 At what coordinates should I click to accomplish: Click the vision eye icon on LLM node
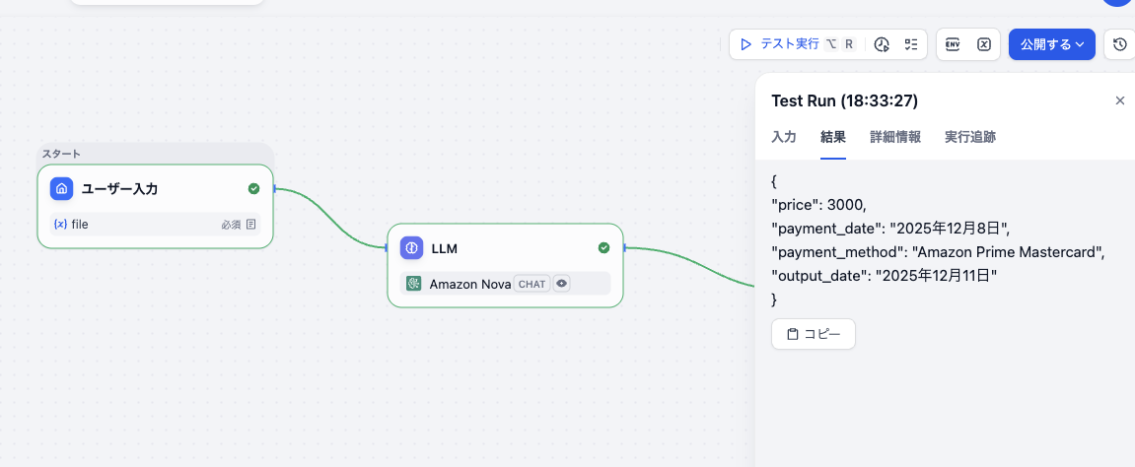pos(562,284)
